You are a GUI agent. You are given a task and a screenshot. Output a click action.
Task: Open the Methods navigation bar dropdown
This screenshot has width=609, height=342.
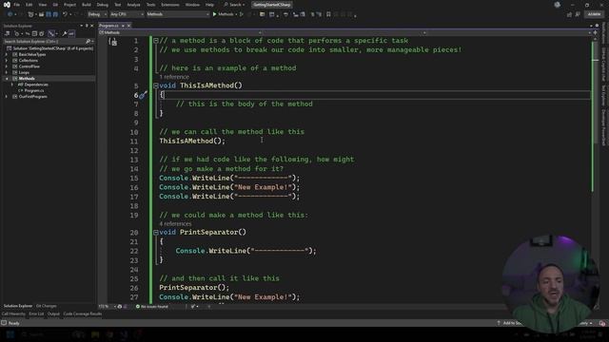pyautogui.click(x=181, y=33)
